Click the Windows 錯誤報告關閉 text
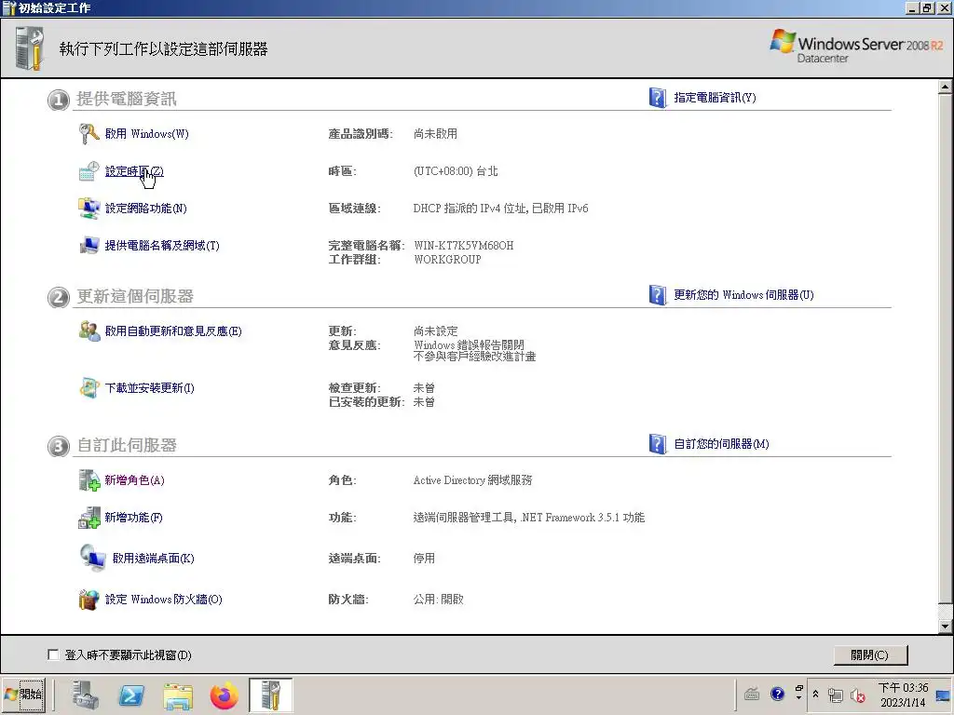 pos(469,344)
